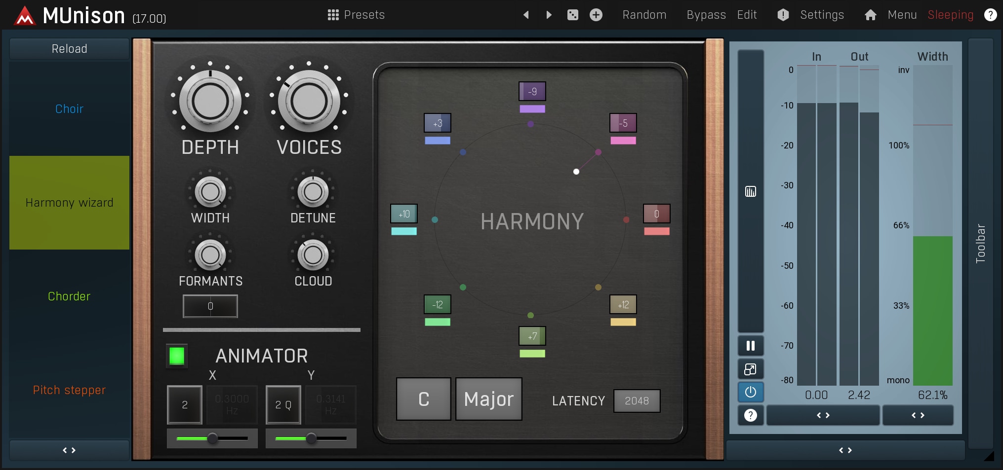Screen dimensions: 1003x470
Task: Click the Animator X slider handle
Action: pos(212,438)
